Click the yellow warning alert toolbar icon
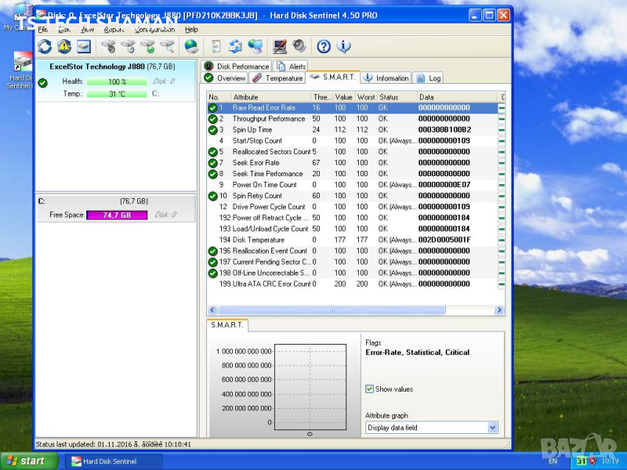Viewport: 627px width, 470px height. [x=63, y=47]
